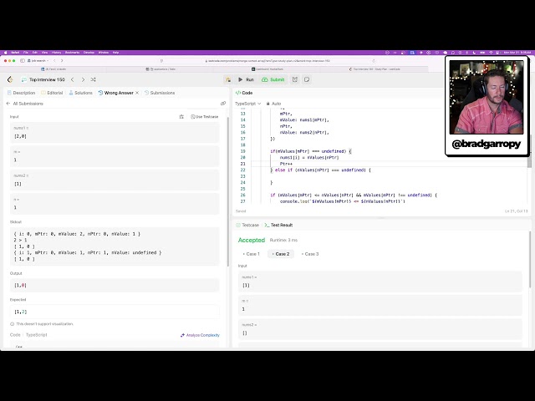
Task: Reload the page in Safari
Action: coord(374,61)
